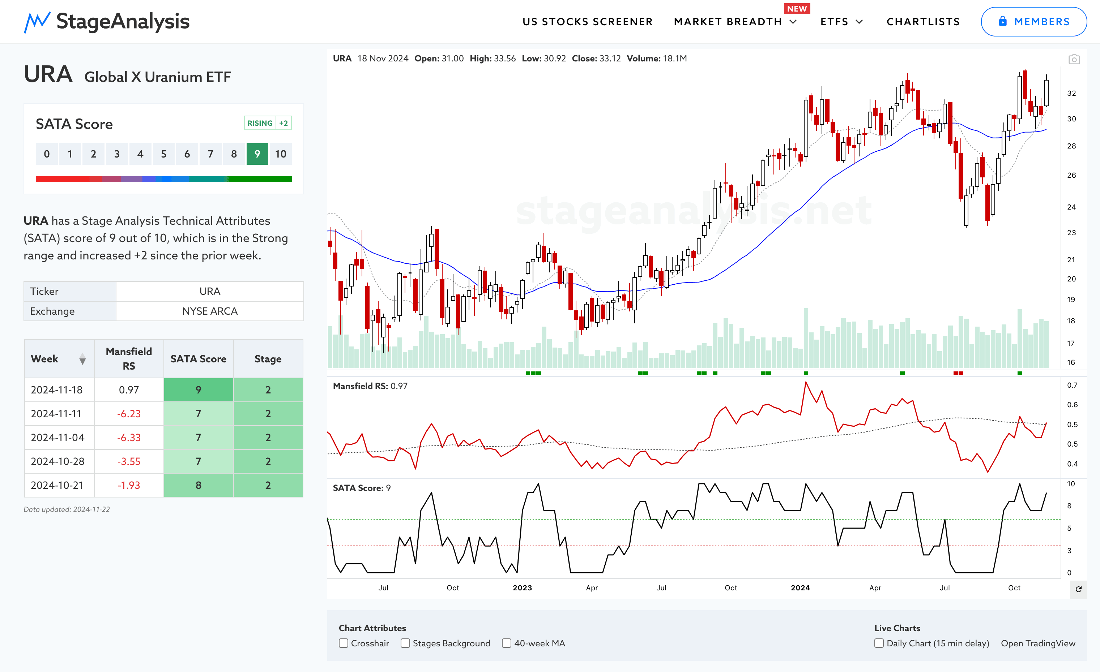Click the Mansfield RS: 0.97 chart label
This screenshot has height=672, width=1100.
(x=370, y=386)
